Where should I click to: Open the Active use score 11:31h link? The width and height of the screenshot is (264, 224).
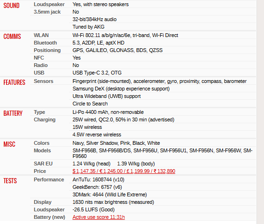tap(99, 217)
